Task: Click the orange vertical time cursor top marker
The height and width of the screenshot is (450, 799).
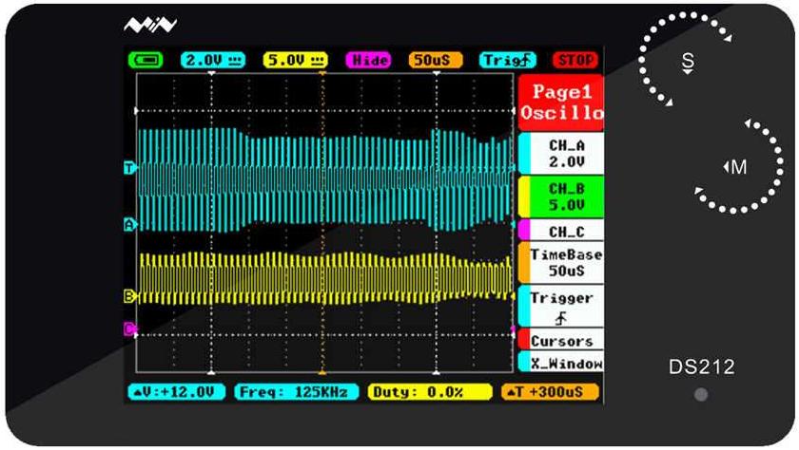Action: (322, 74)
